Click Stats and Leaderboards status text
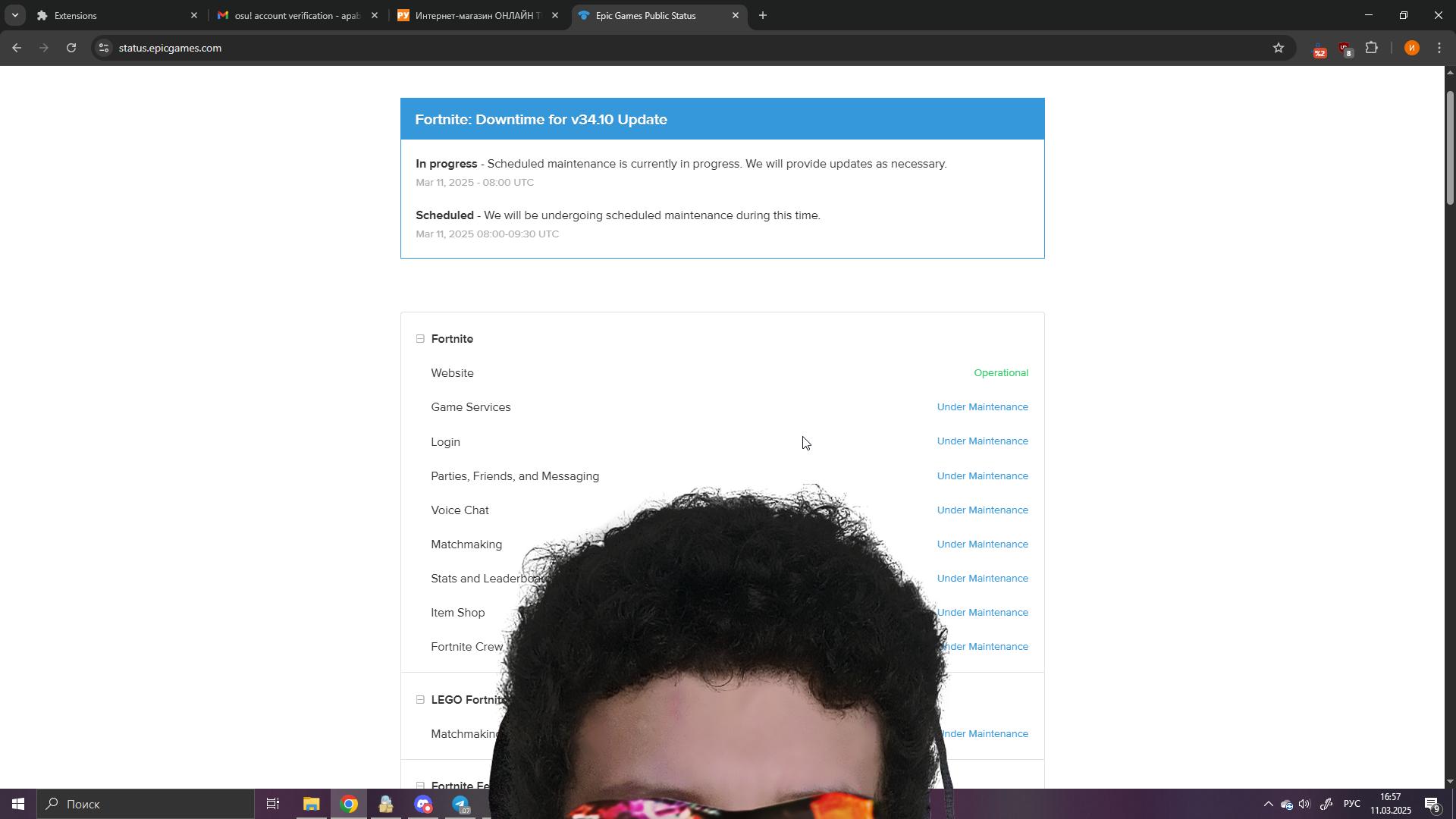The height and width of the screenshot is (819, 1456). pos(983,579)
